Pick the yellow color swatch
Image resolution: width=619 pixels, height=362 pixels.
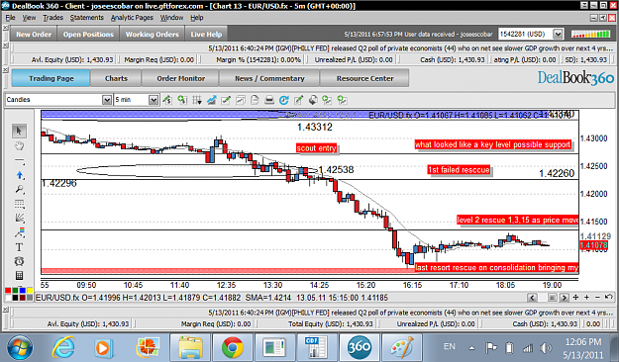click(30, 290)
